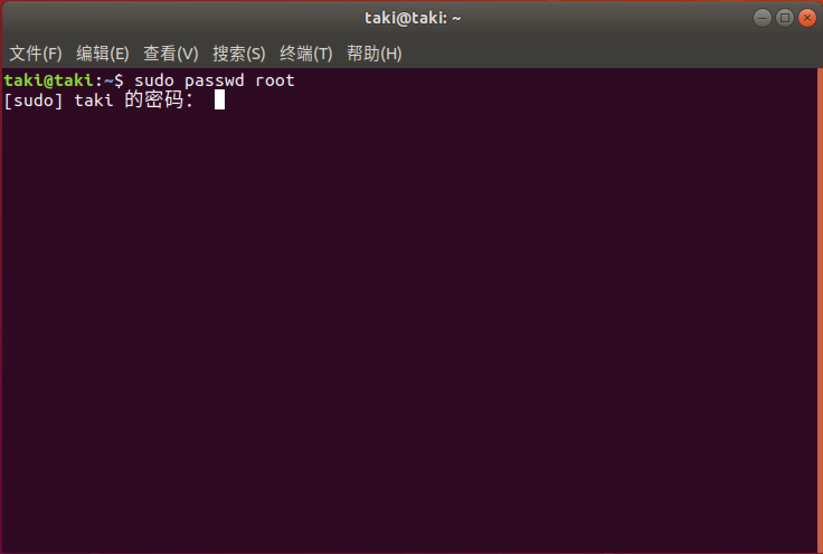The height and width of the screenshot is (554, 823).
Task: Open the 编辑(E) menu
Action: tap(103, 54)
